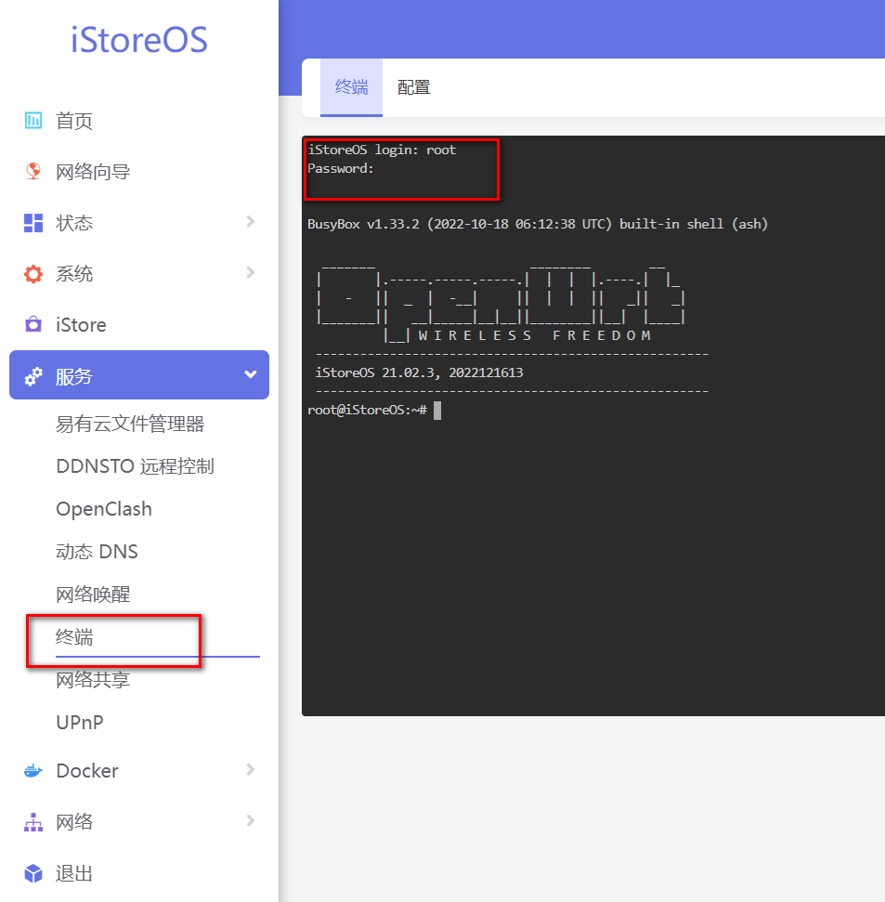Select the 网络 menu label
The width and height of the screenshot is (885, 902).
tap(74, 822)
